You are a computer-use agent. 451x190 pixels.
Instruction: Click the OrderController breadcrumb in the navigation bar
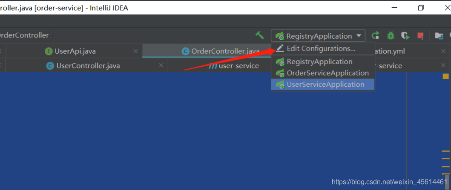pos(24,36)
